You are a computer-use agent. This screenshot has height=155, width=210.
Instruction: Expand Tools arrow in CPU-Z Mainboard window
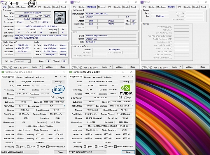[x=111, y=67]
